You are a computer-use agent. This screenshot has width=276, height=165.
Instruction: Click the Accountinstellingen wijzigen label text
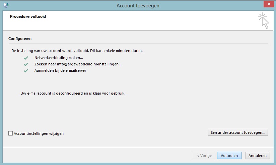click(39, 133)
